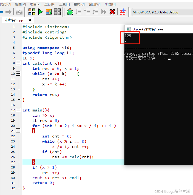
Task: Click the output 3 in the console
Action: 126,40
